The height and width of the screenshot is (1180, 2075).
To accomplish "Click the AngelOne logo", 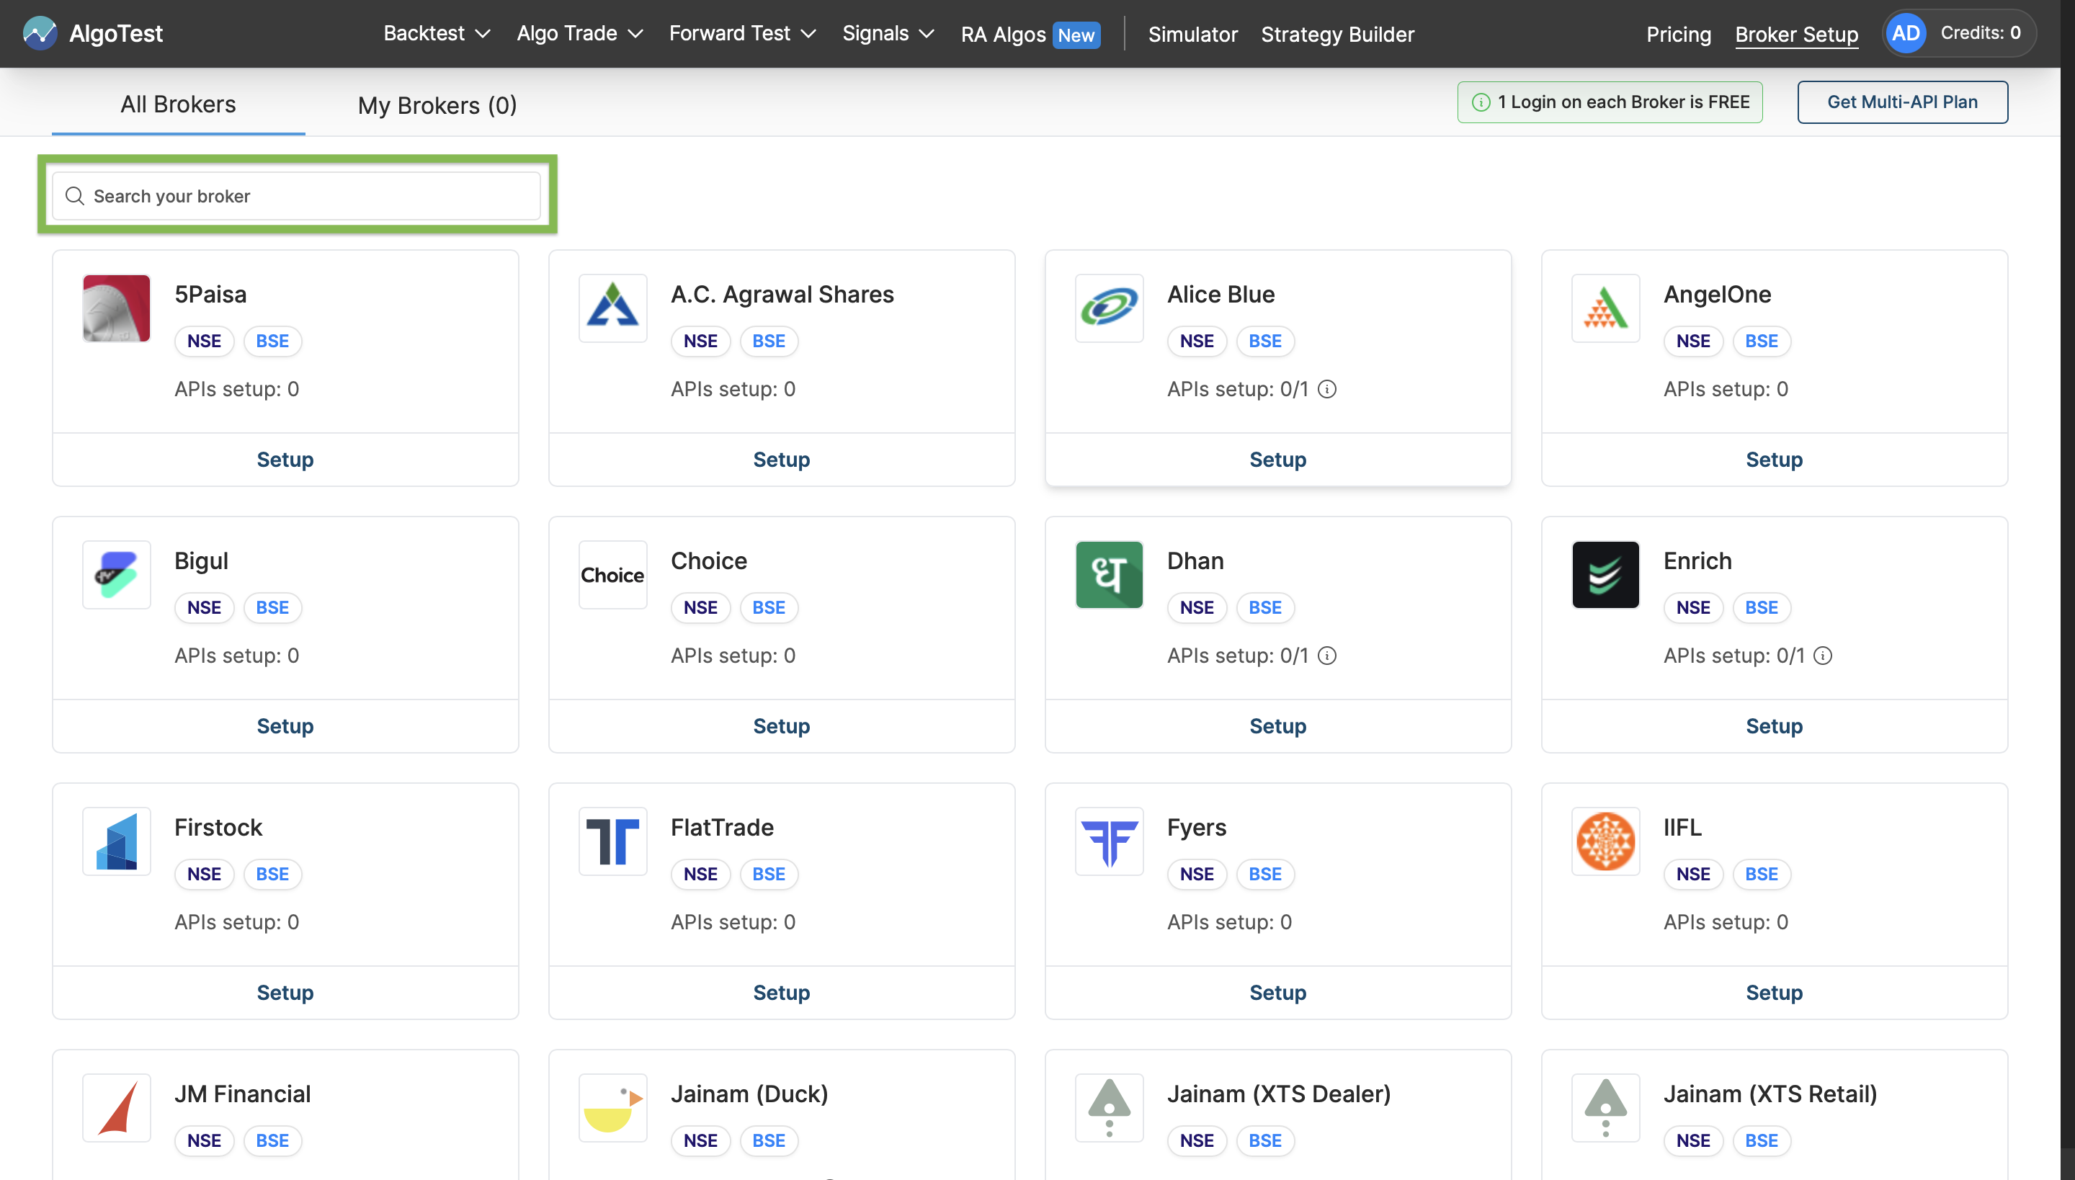I will coord(1605,308).
